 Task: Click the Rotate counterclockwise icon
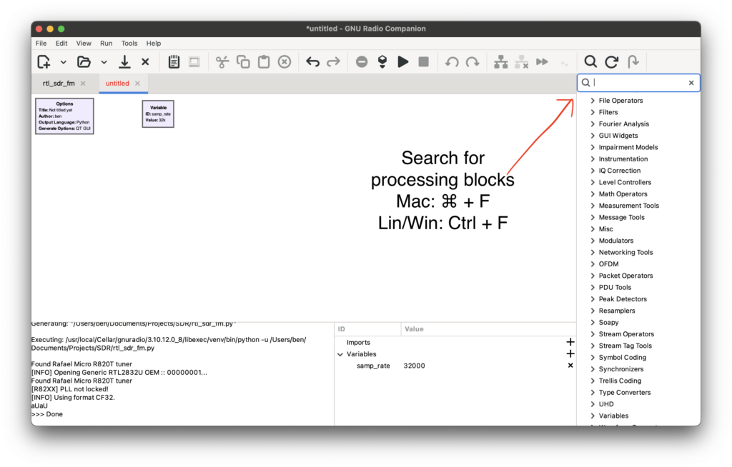452,62
